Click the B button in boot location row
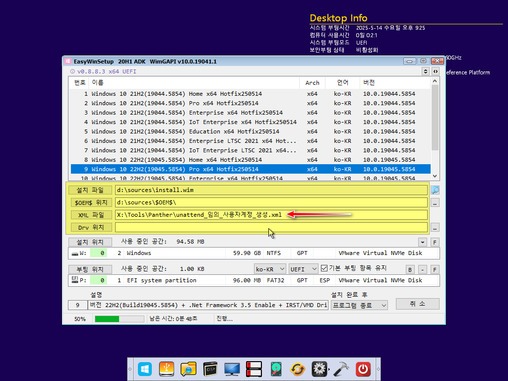 410,269
